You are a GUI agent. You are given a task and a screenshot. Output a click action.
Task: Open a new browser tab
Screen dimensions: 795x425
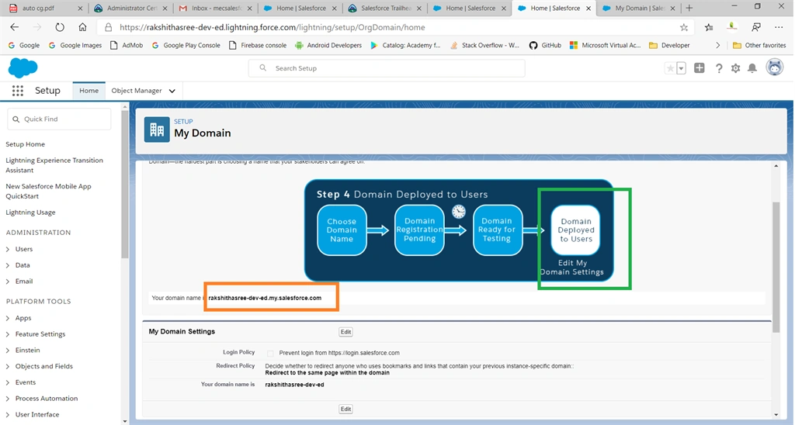tap(689, 8)
